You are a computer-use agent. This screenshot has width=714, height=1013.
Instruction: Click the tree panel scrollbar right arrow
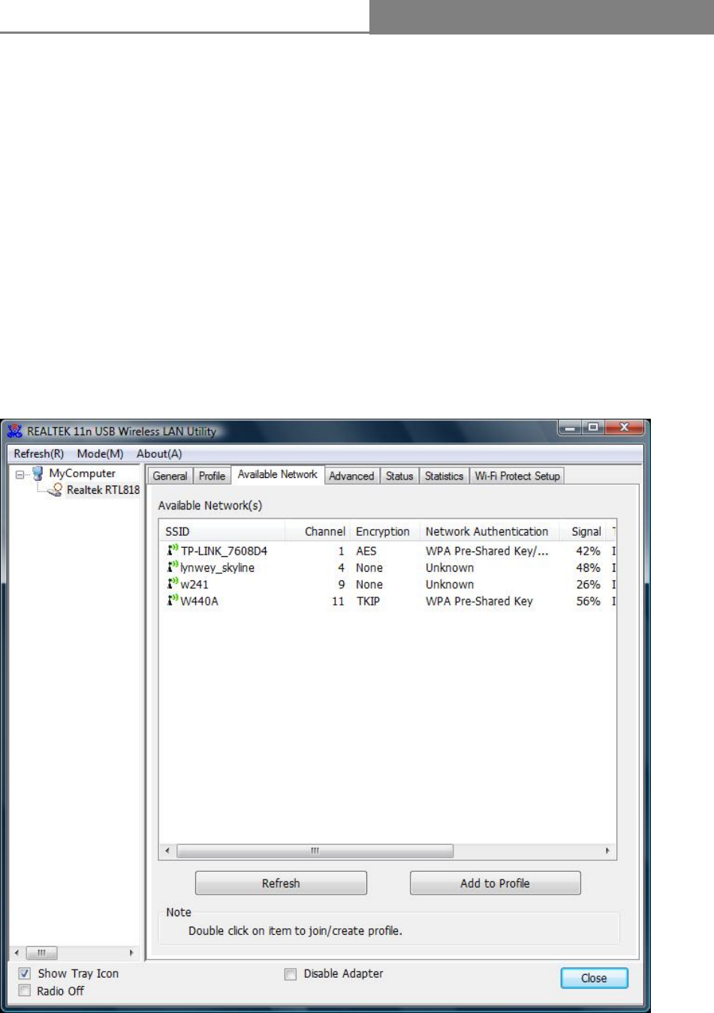click(x=132, y=953)
